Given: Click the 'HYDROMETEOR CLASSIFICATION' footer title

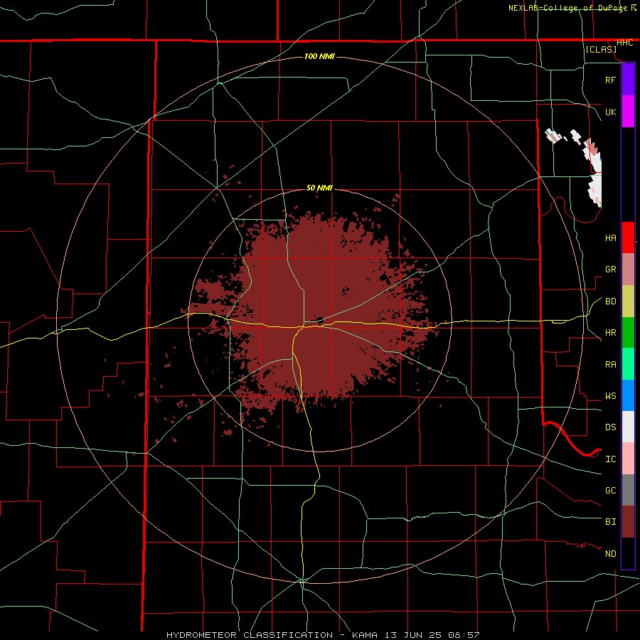Looking at the screenshot, I should pos(250,635).
